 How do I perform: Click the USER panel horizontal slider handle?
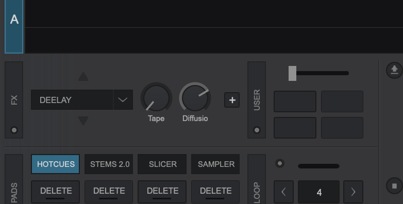[293, 73]
